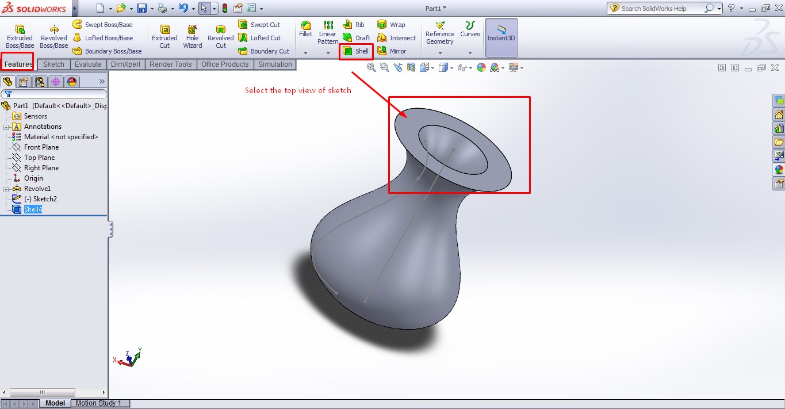Toggle Instant3D mode
This screenshot has width=785, height=409.
pyautogui.click(x=501, y=37)
